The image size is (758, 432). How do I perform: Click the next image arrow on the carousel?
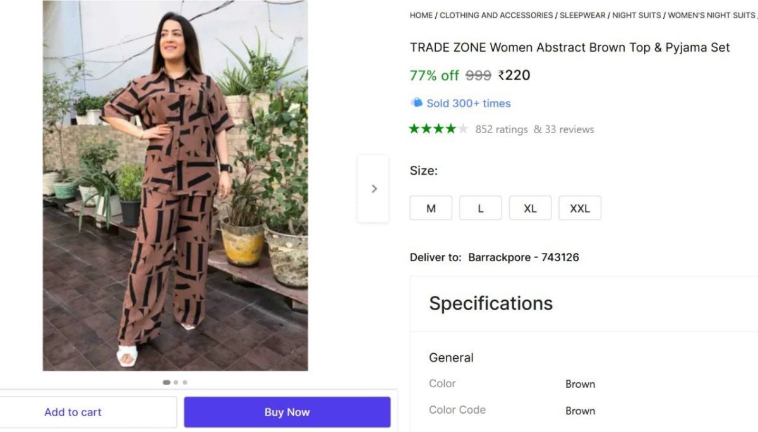[x=374, y=188]
